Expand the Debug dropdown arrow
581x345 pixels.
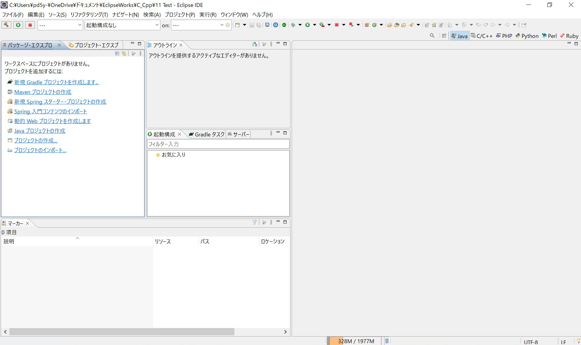[300, 25]
